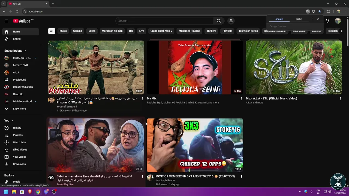Open Music under Explore
This screenshot has height=196, width=349.
[x=21, y=182]
